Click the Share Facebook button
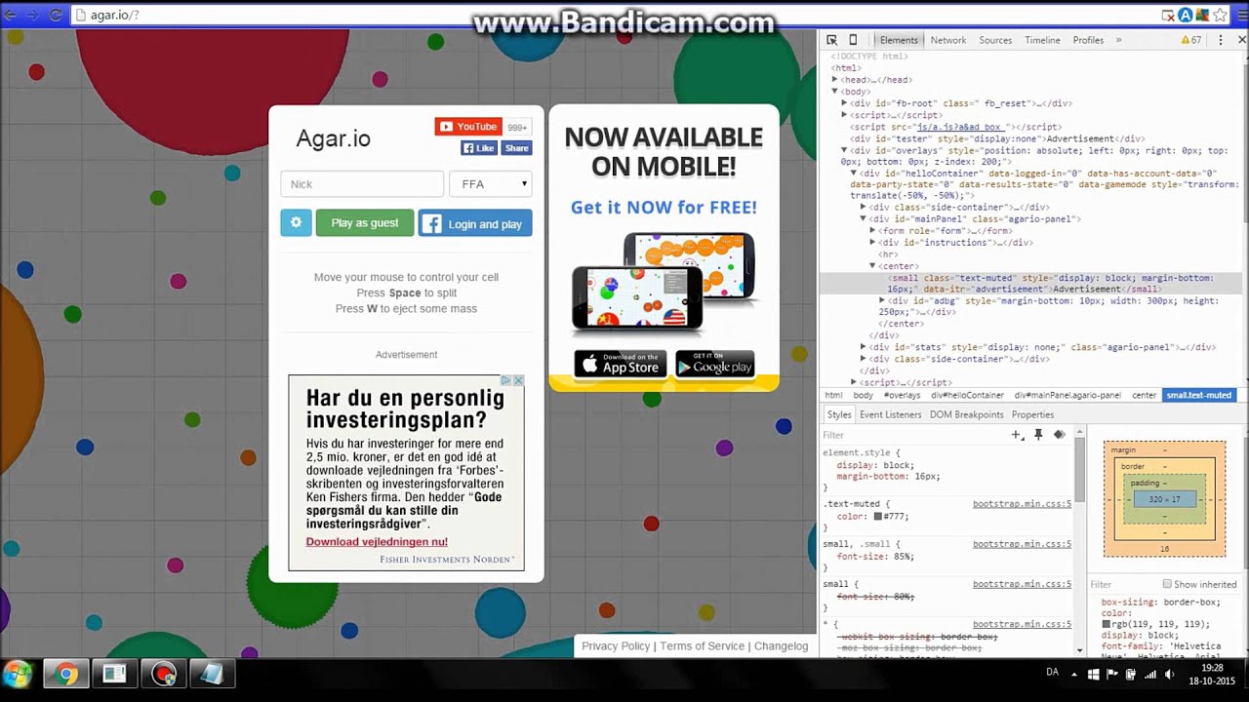1249x702 pixels. (x=516, y=148)
